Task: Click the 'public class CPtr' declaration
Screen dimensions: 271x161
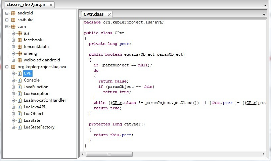Action: tap(104, 33)
